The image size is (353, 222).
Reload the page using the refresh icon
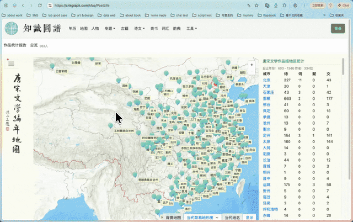pyautogui.click(x=40, y=6)
